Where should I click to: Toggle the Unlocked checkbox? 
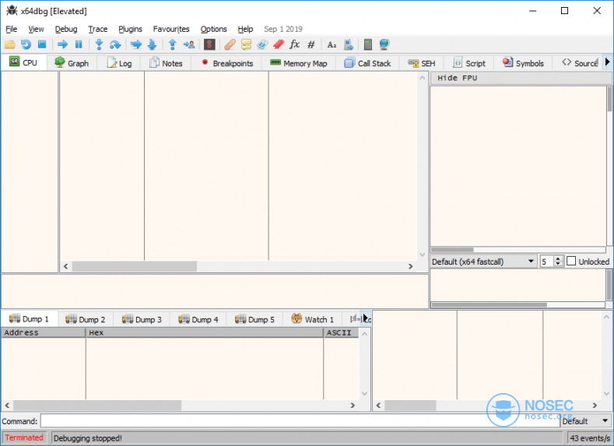pyautogui.click(x=571, y=262)
